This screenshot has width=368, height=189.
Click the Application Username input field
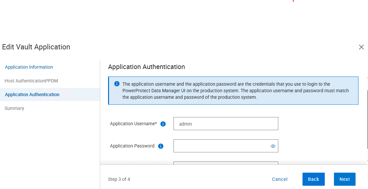click(x=226, y=124)
